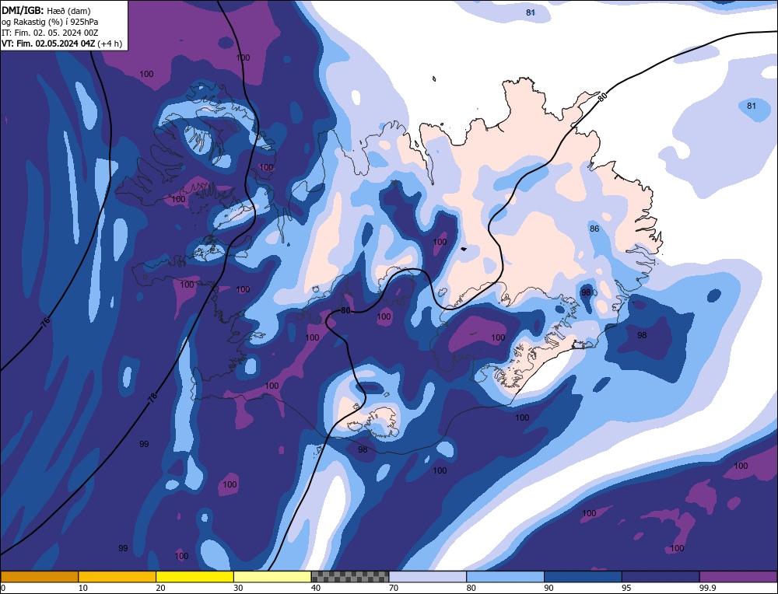The height and width of the screenshot is (594, 778).
Task: Click the "78" contour line label
Action: (x=152, y=397)
